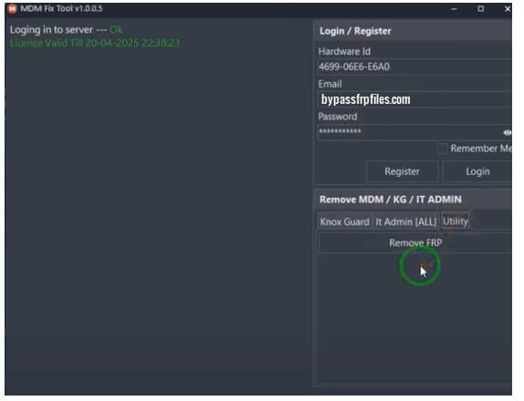Minimize the MDM Fix Tool window
The width and height of the screenshot is (524, 401).
[x=454, y=9]
